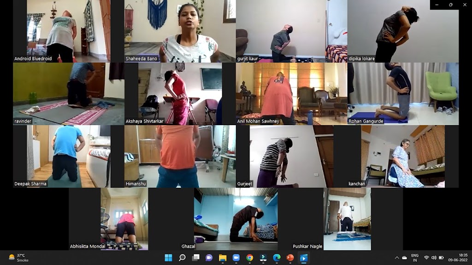Open the Windows Start menu
This screenshot has height=265, width=472.
pos(169,258)
